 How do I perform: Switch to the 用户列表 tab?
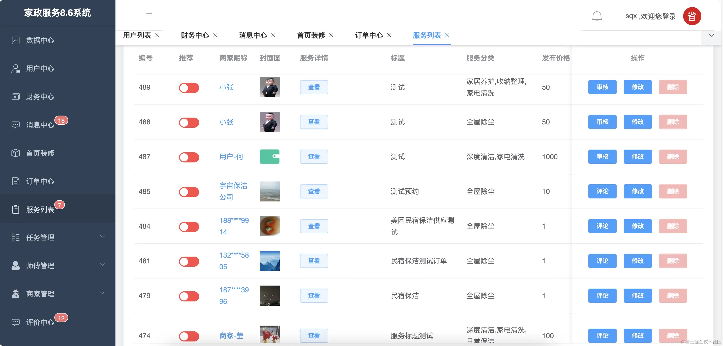[137, 35]
